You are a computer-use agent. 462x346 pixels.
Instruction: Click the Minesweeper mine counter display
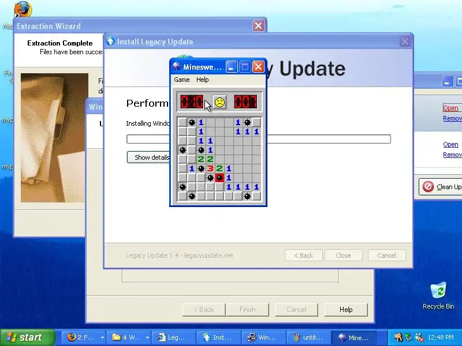point(192,102)
